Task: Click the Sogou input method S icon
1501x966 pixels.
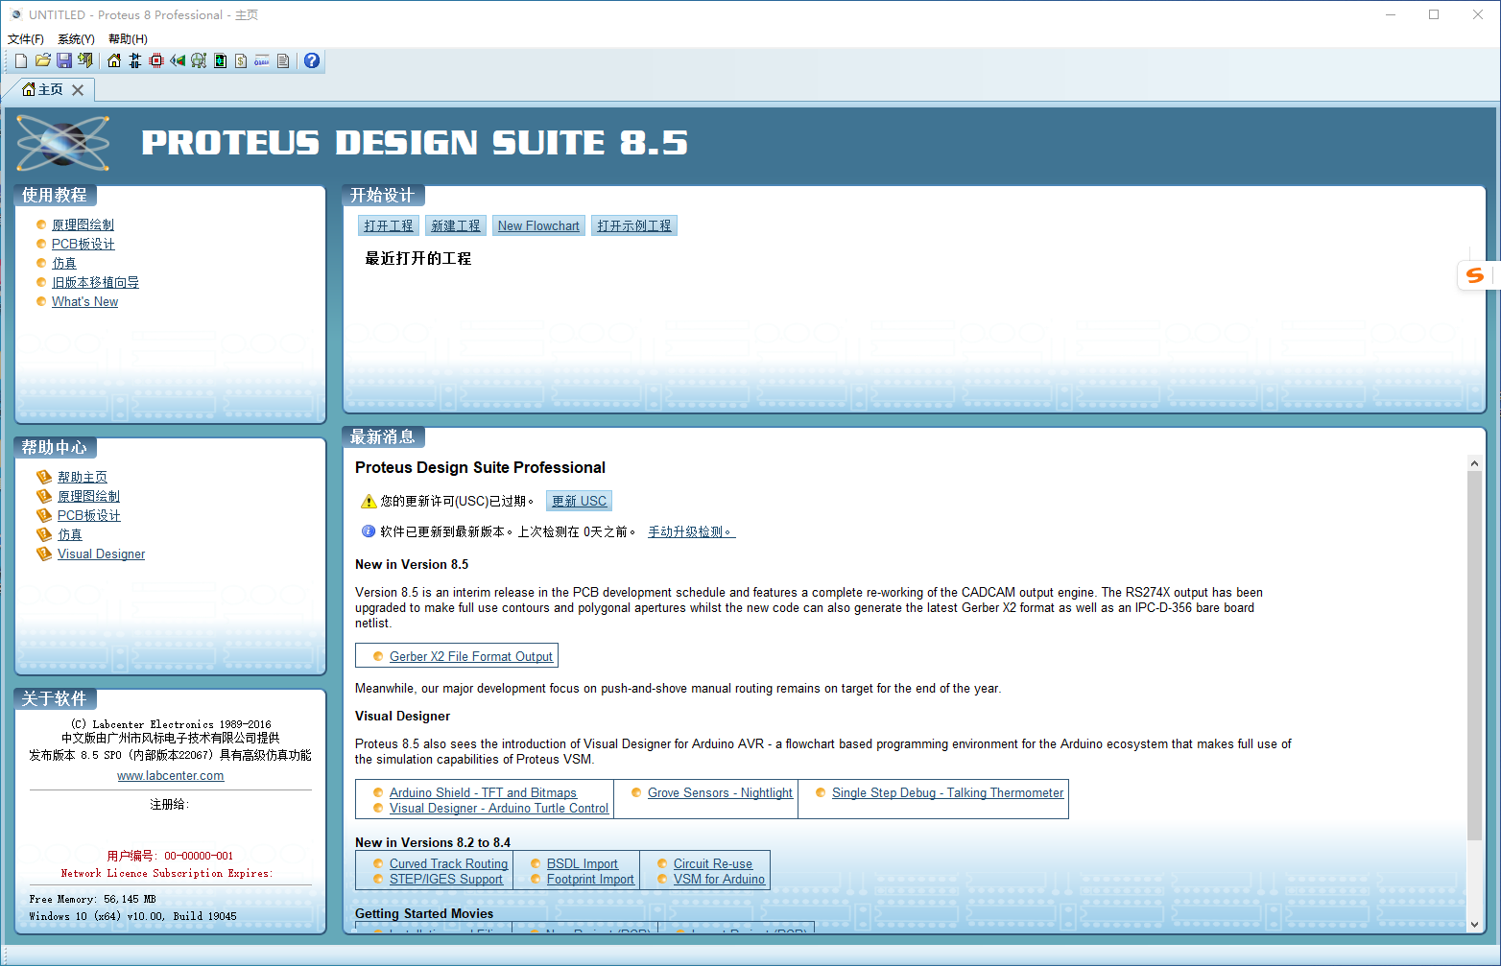Action: click(1475, 276)
